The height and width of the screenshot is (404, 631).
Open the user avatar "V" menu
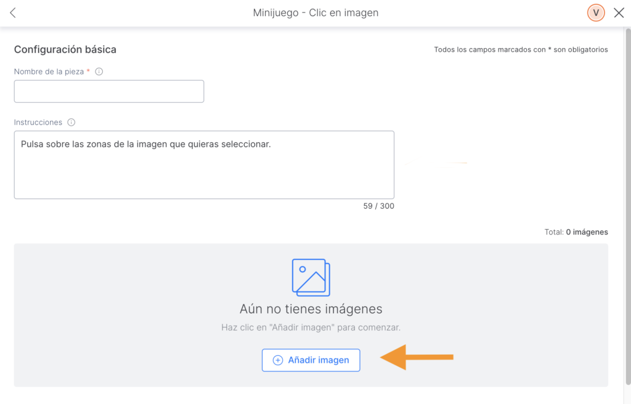point(596,13)
